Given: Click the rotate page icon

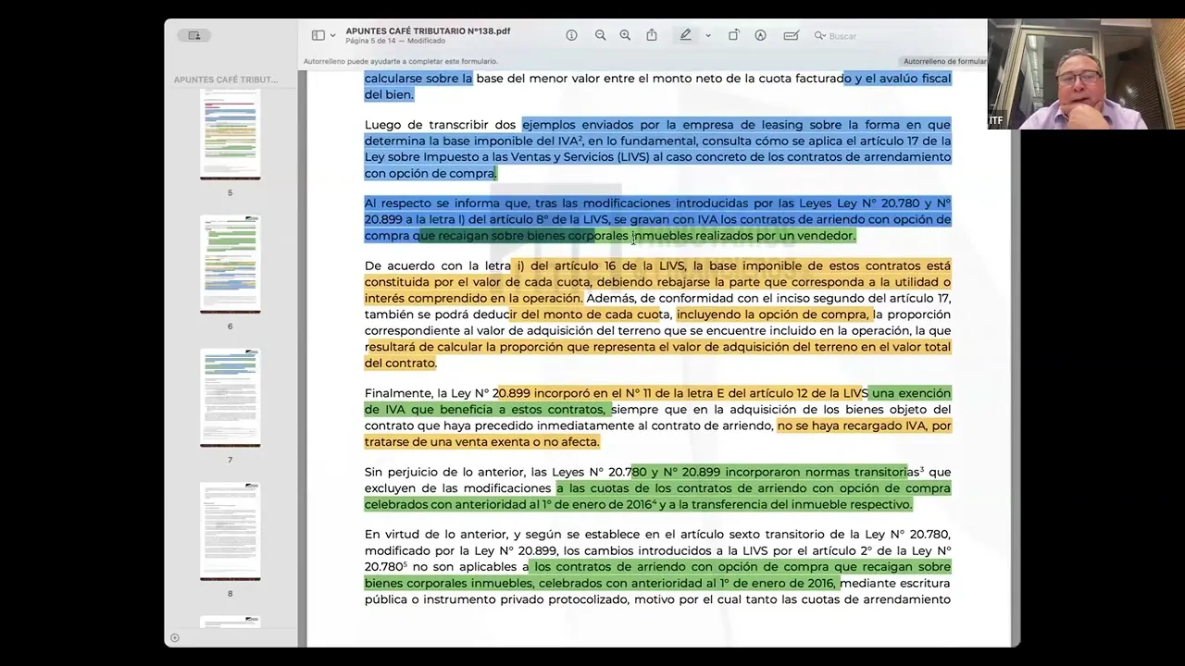Looking at the screenshot, I should click(733, 35).
